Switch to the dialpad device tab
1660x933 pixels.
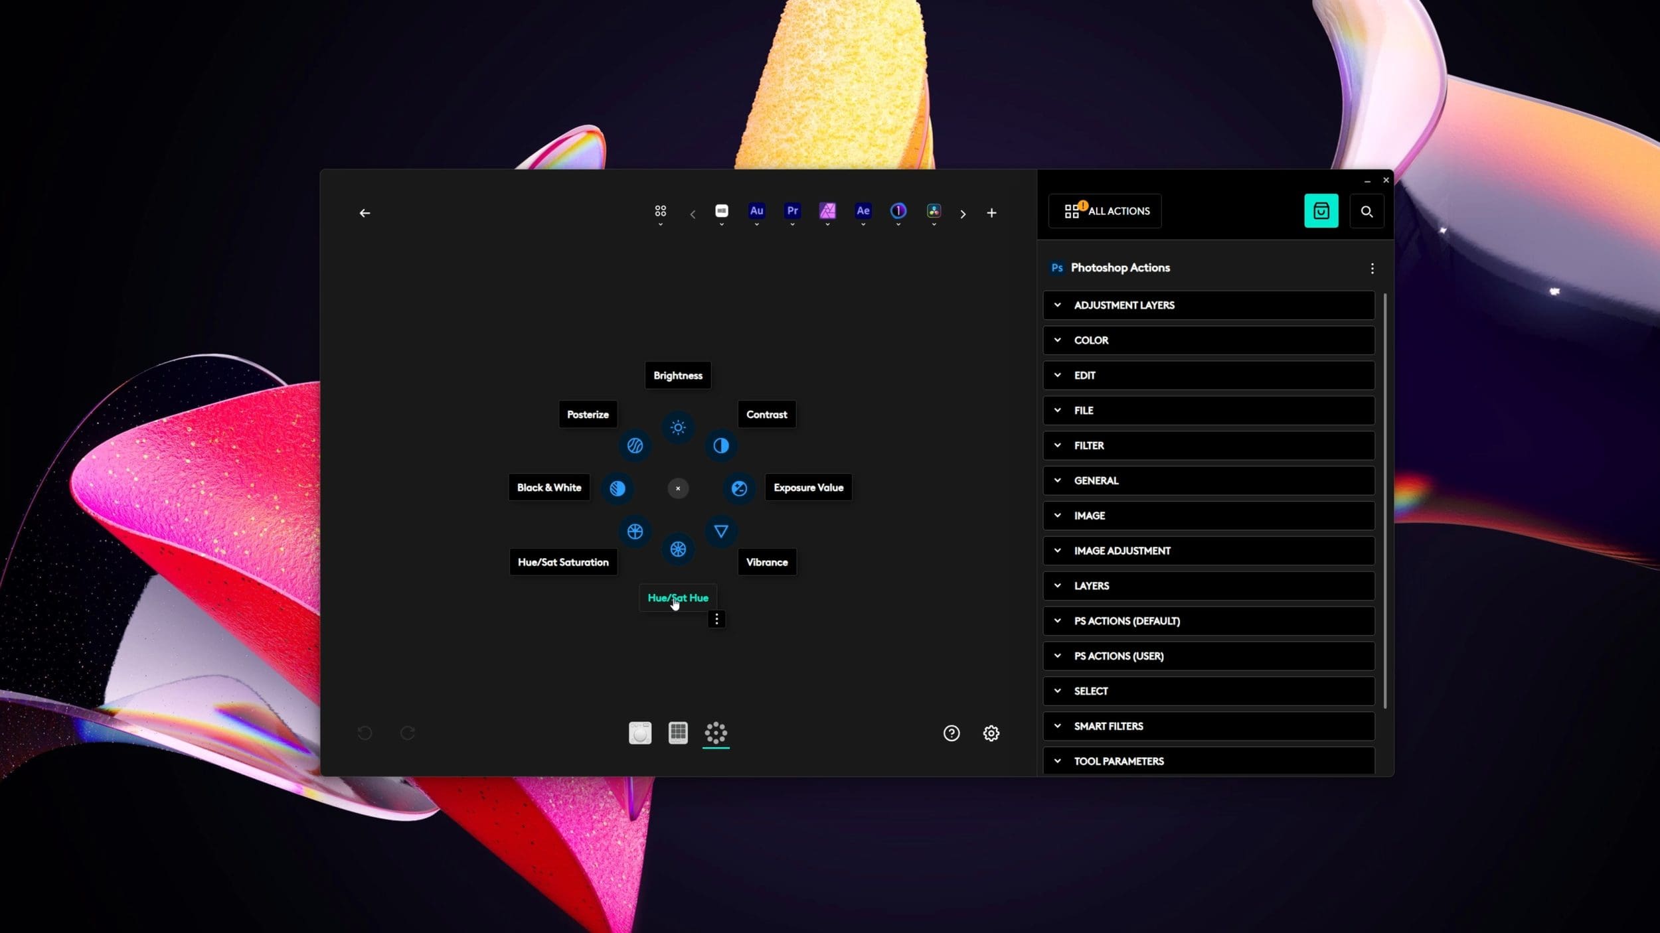click(x=639, y=733)
